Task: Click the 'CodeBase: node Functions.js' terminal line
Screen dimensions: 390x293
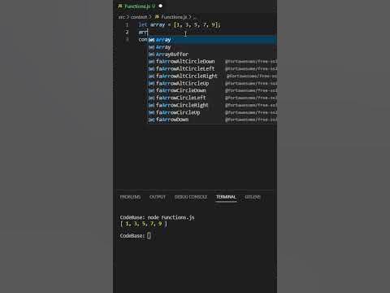Action: 157,217
